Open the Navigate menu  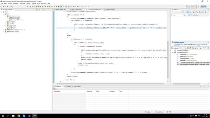click(22, 4)
